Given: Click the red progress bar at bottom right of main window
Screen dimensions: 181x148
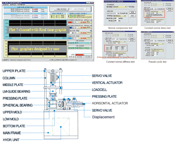Looking at the screenshot, I should [80, 55].
